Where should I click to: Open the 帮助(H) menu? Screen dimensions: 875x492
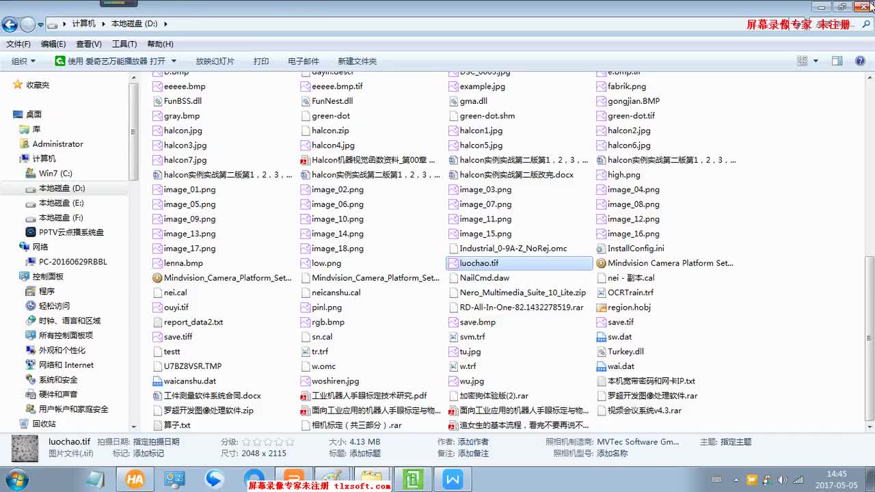(x=160, y=44)
